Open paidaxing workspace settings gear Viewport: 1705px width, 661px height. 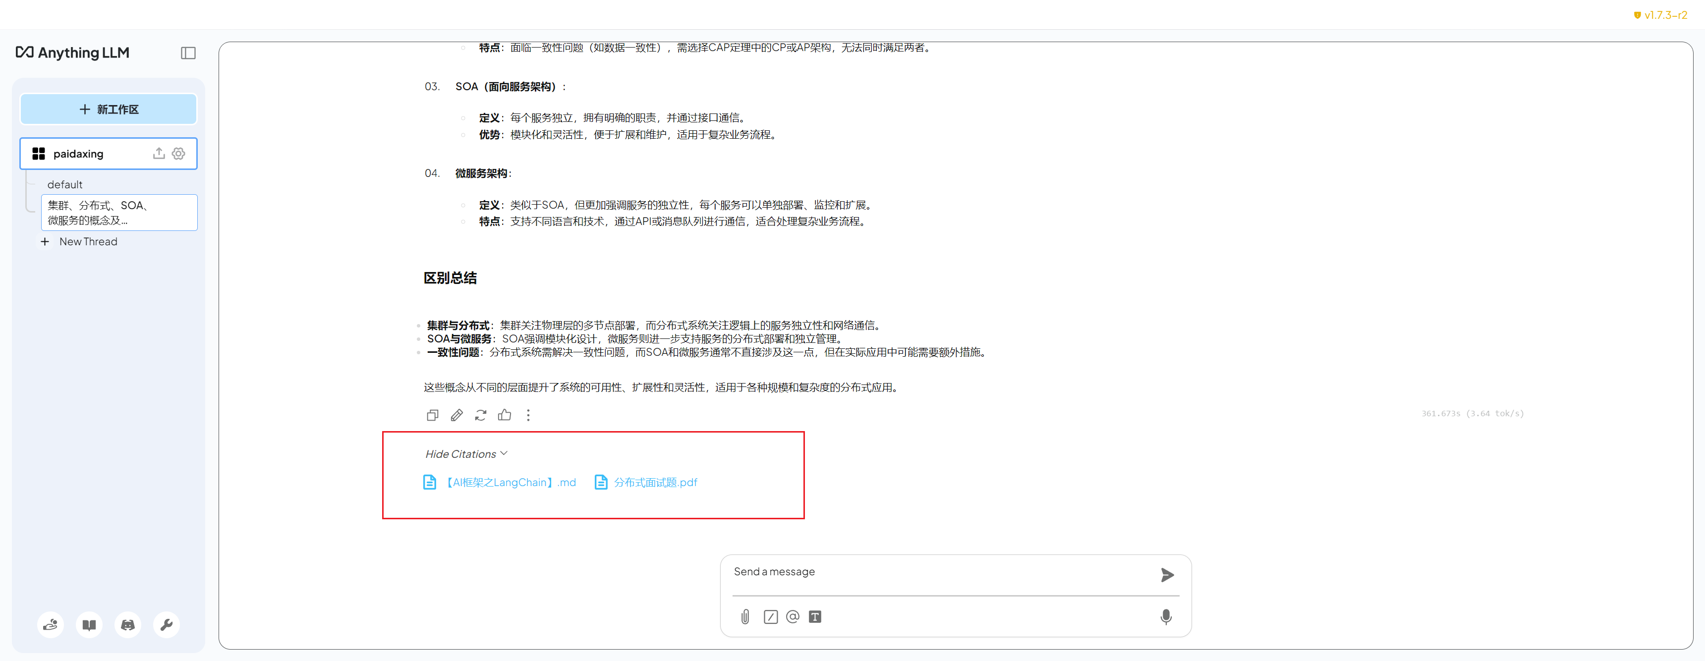(179, 154)
